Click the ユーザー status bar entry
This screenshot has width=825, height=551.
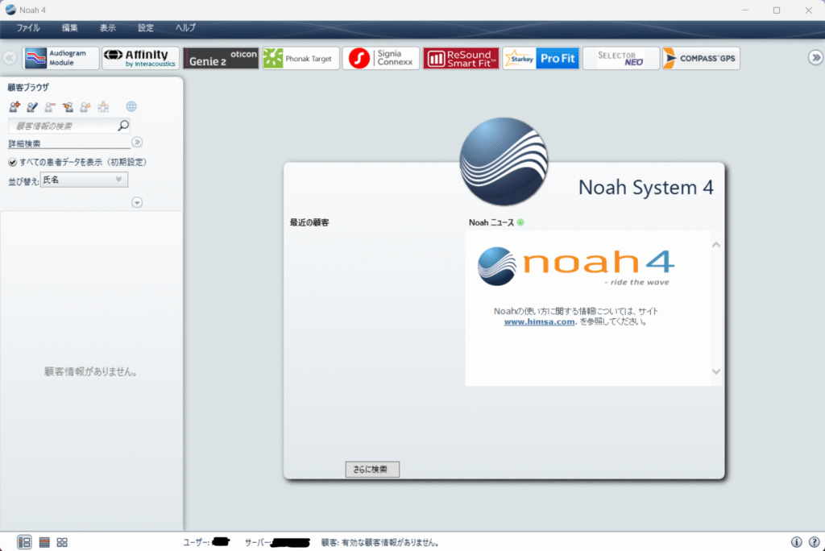[205, 542]
